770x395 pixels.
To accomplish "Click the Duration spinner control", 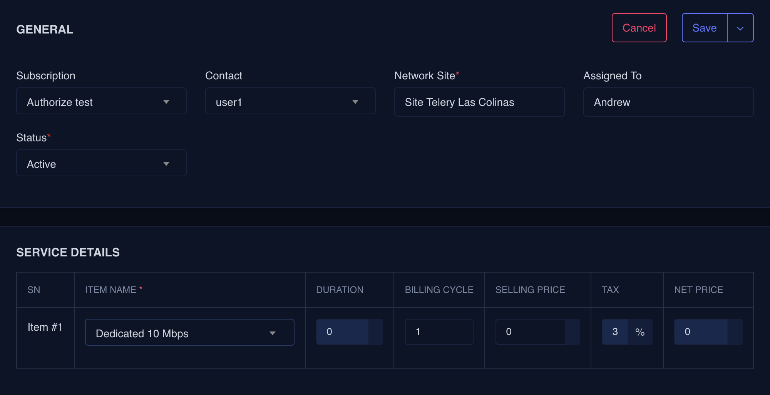I will click(375, 332).
